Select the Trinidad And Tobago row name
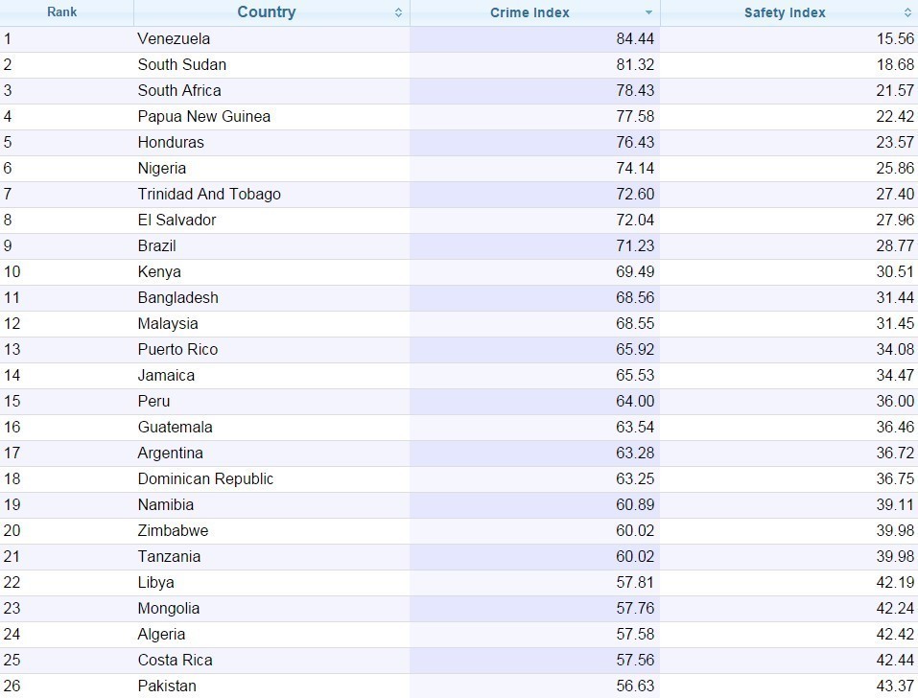This screenshot has height=698, width=918. pyautogui.click(x=209, y=195)
